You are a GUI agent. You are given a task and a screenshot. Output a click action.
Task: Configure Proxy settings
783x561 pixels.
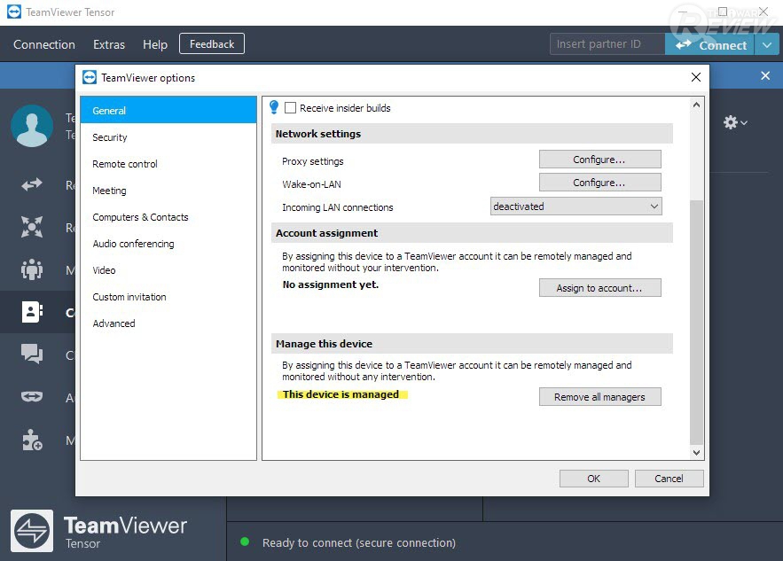point(599,160)
